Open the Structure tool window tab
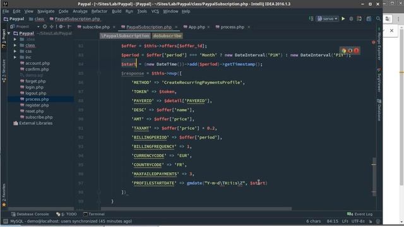 (4, 71)
